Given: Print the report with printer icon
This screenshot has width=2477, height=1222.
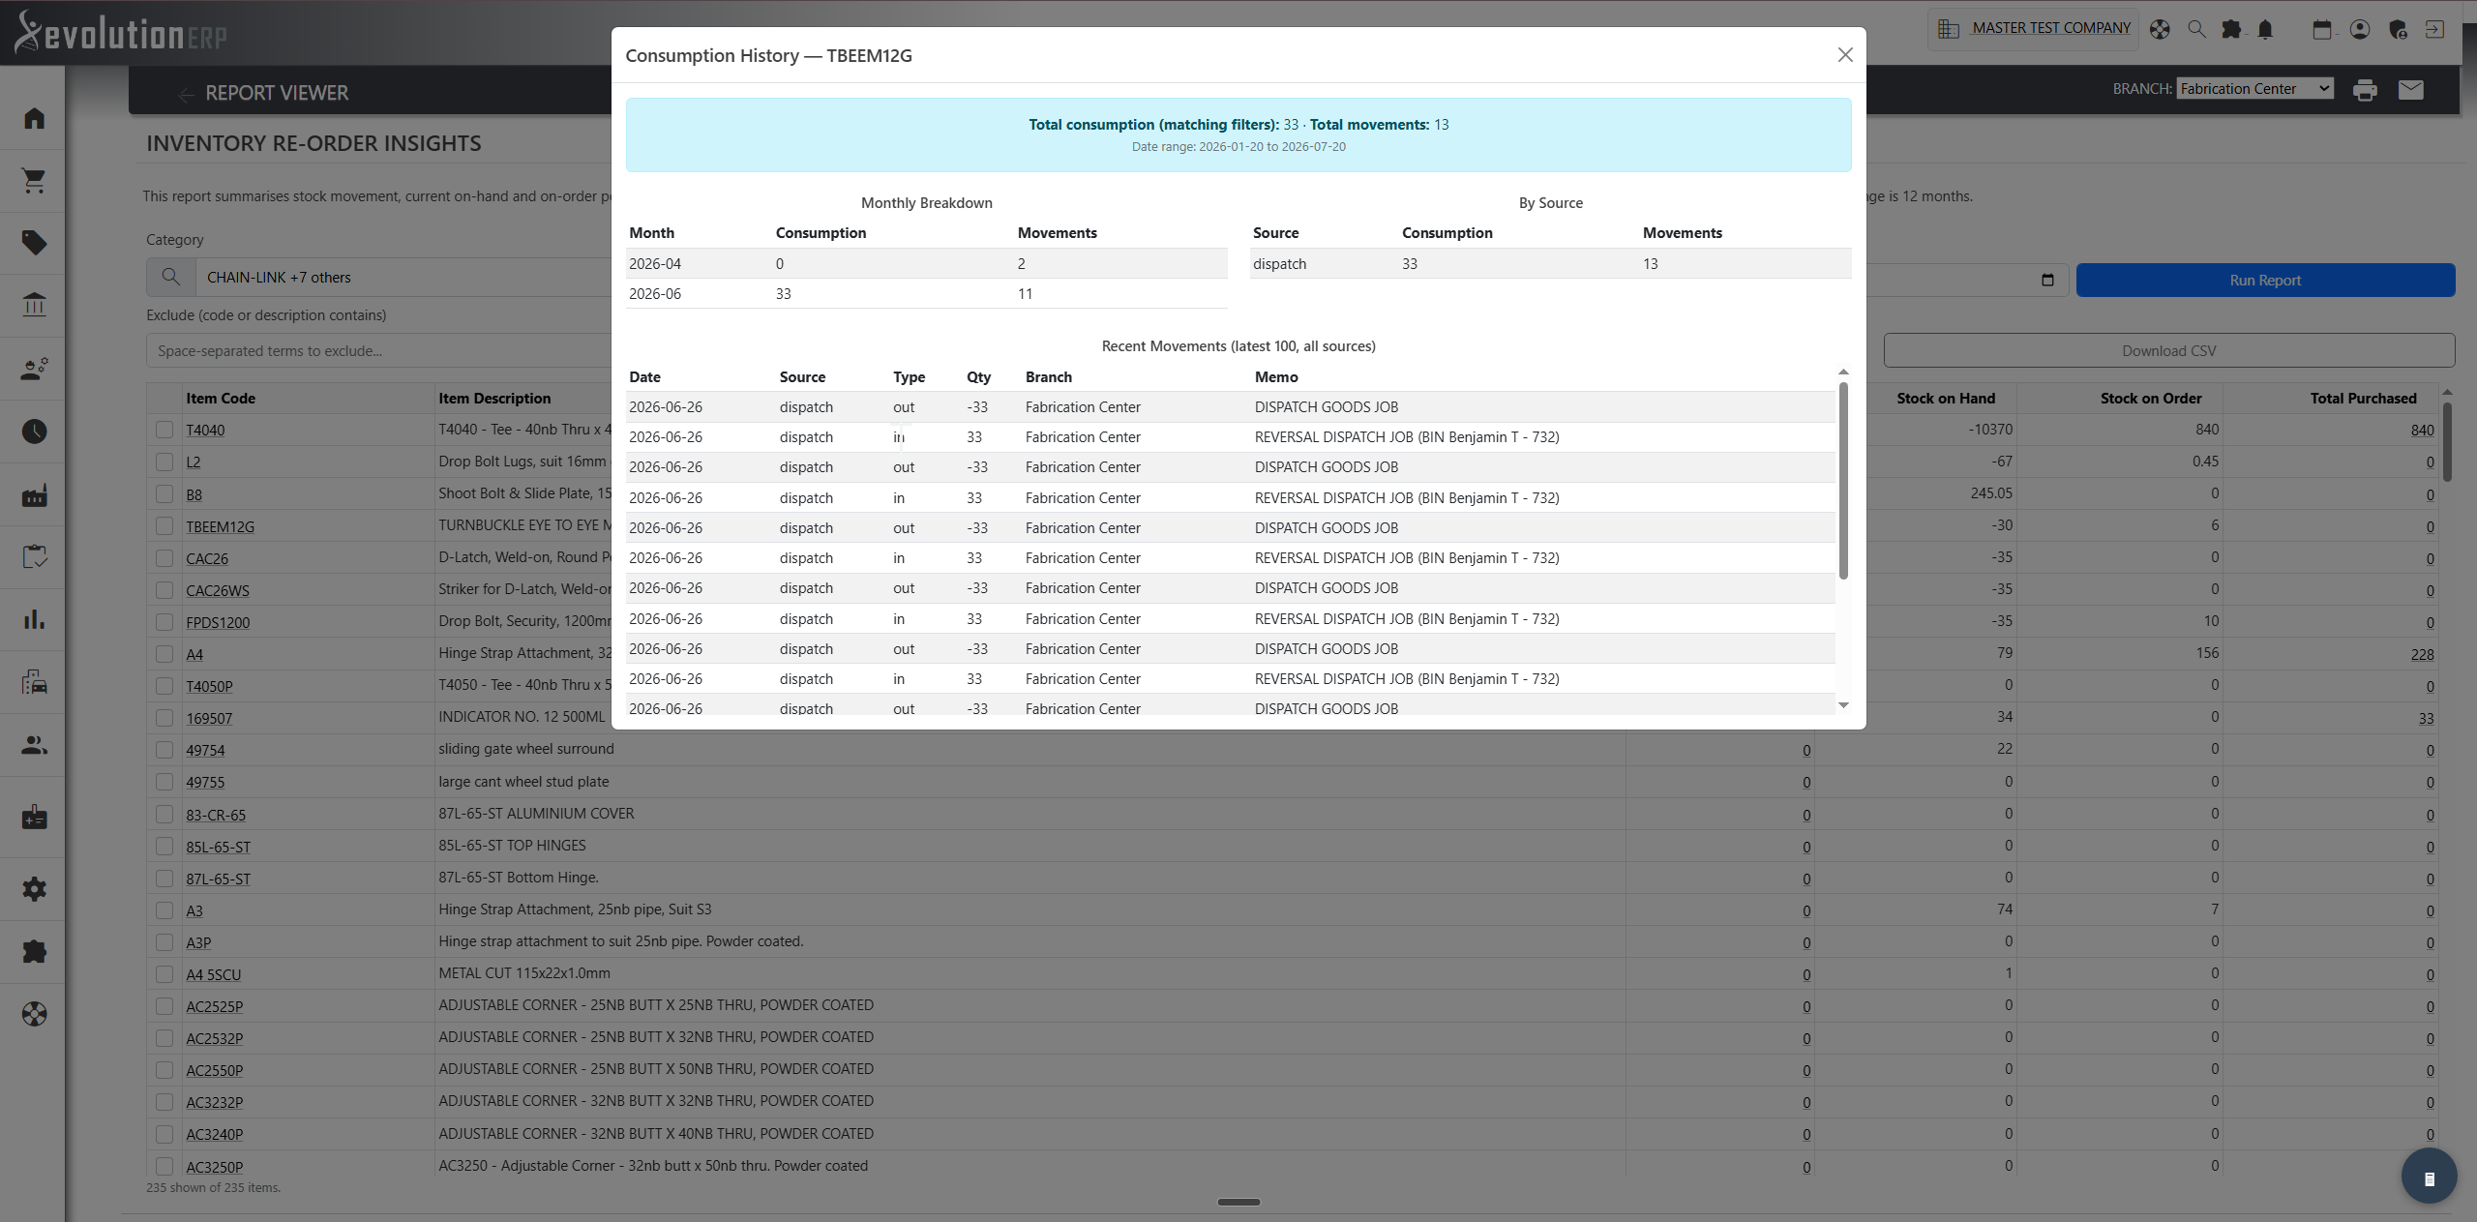Looking at the screenshot, I should tap(2365, 90).
